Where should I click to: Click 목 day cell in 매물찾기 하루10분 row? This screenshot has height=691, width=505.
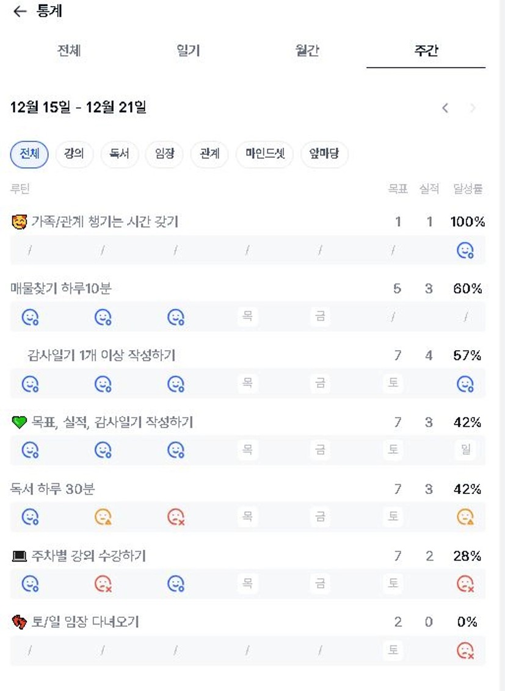[x=247, y=317]
